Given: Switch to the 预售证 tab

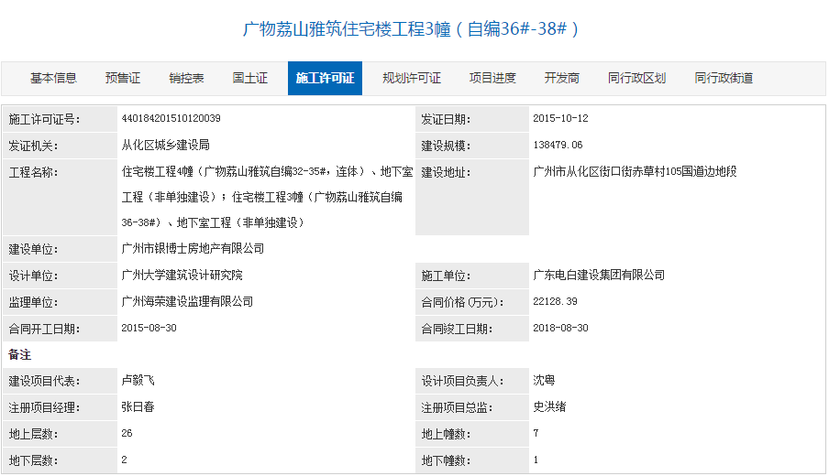Looking at the screenshot, I should (x=123, y=78).
